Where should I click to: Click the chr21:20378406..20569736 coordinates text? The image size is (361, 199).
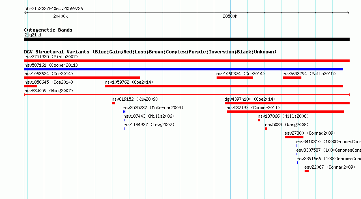pyautogui.click(x=54, y=8)
